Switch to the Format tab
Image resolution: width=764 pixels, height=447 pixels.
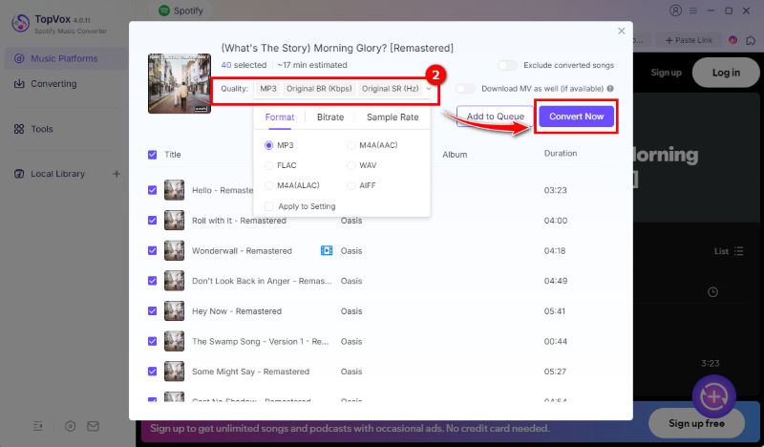[x=280, y=117]
